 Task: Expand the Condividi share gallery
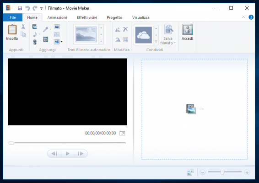point(156,42)
